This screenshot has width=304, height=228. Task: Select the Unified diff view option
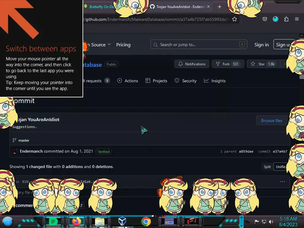coord(280,167)
